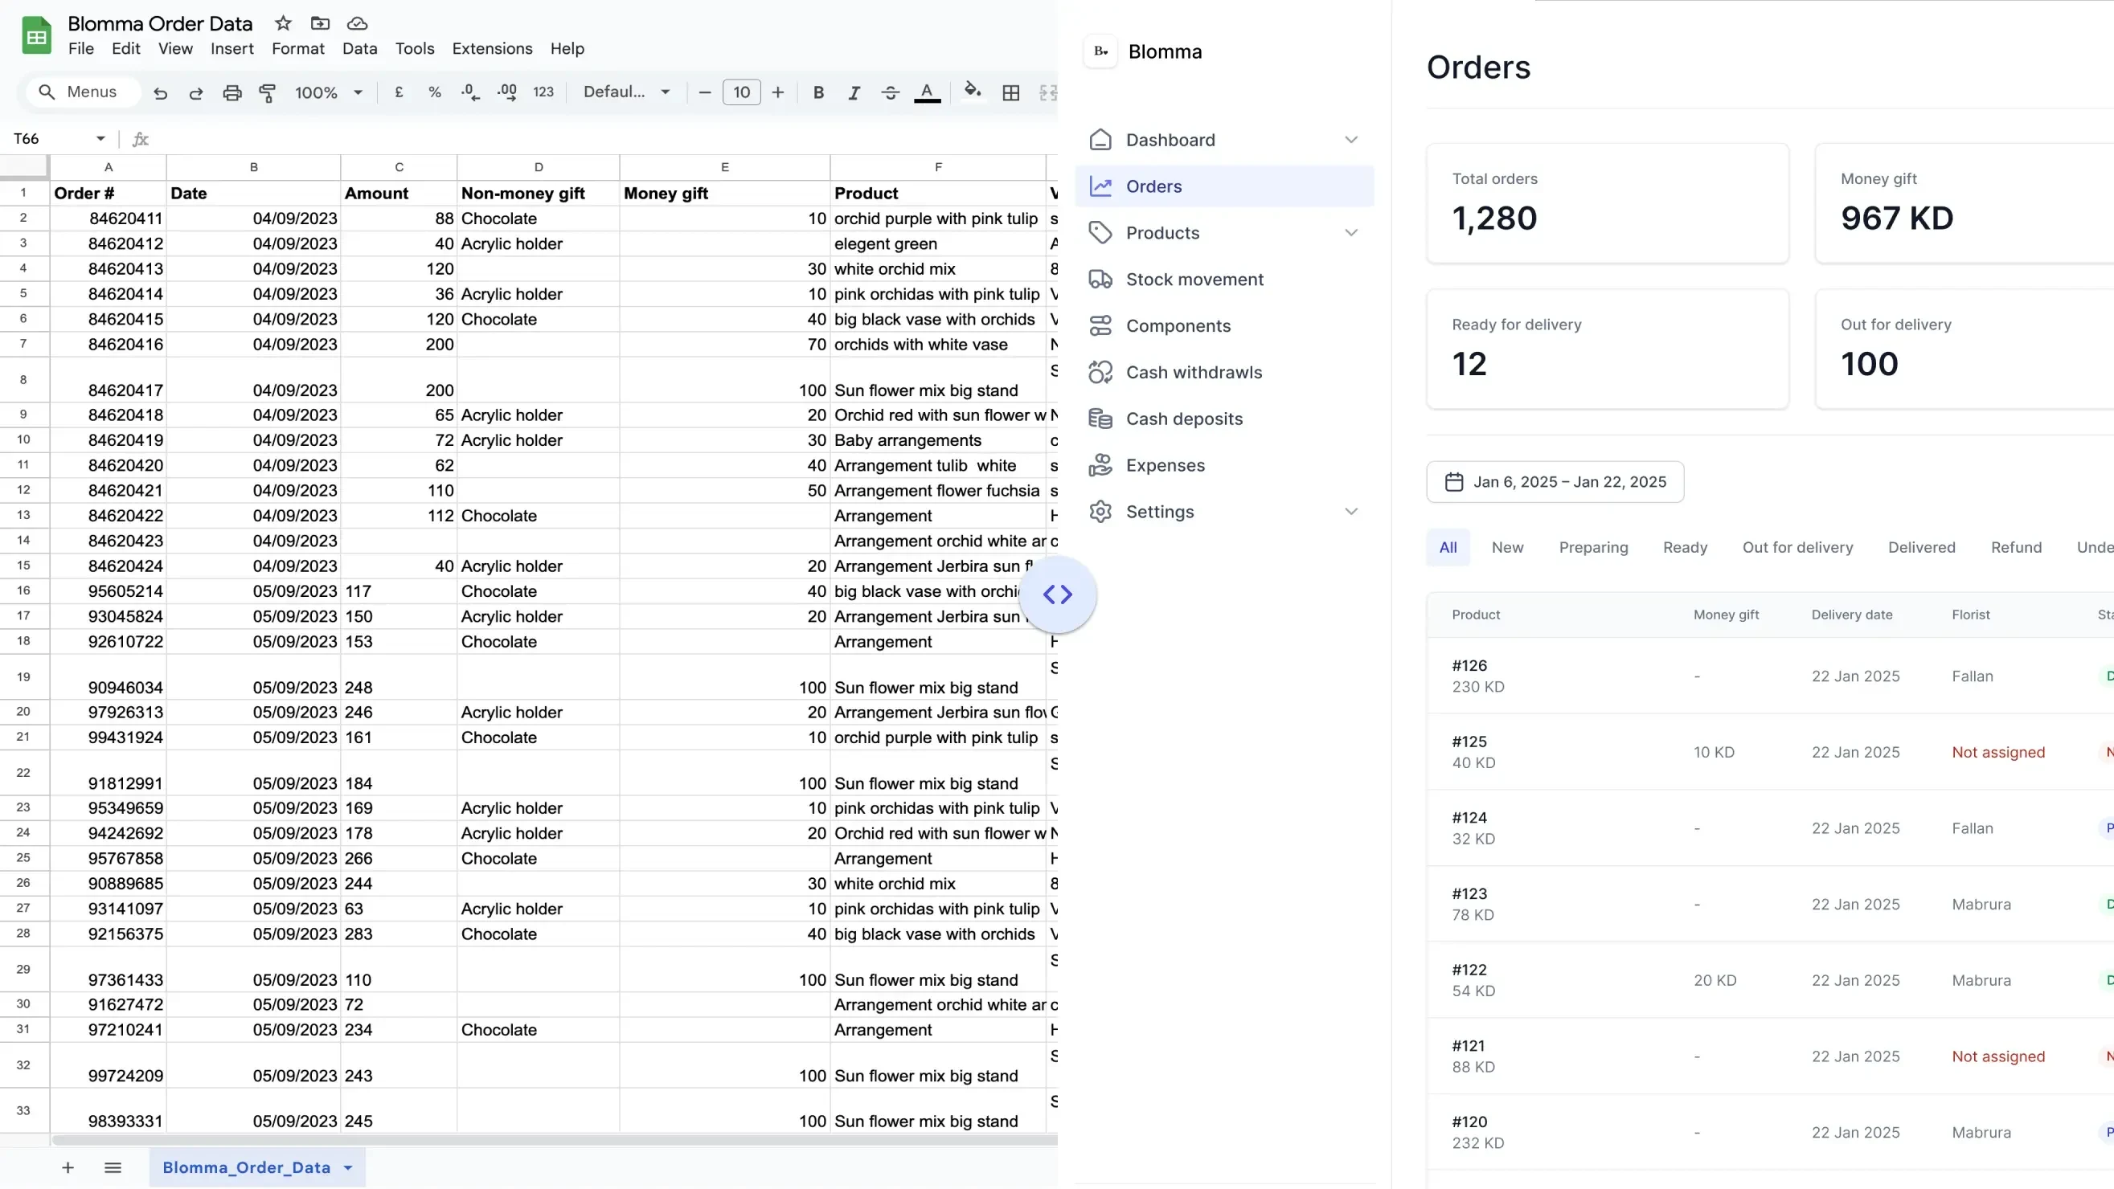The image size is (2114, 1189).
Task: Open Stock movement in sidebar
Action: [x=1194, y=279]
